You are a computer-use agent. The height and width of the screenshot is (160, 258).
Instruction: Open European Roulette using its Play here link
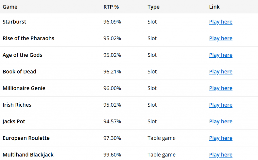tap(220, 138)
